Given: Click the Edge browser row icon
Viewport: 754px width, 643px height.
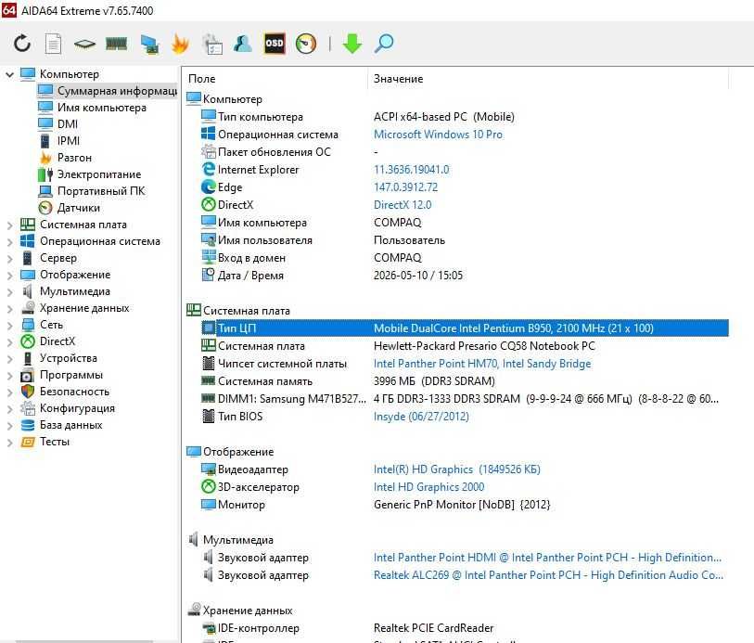Looking at the screenshot, I should pos(208,187).
